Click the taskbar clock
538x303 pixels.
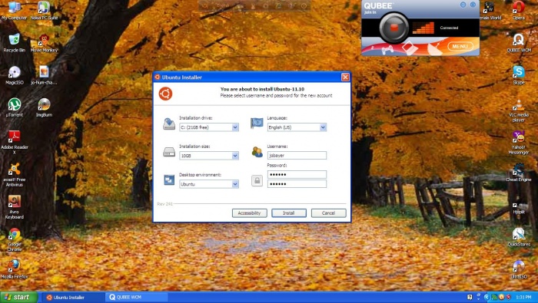click(x=523, y=297)
